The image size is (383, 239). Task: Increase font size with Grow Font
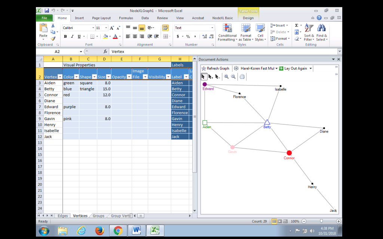tap(112, 28)
